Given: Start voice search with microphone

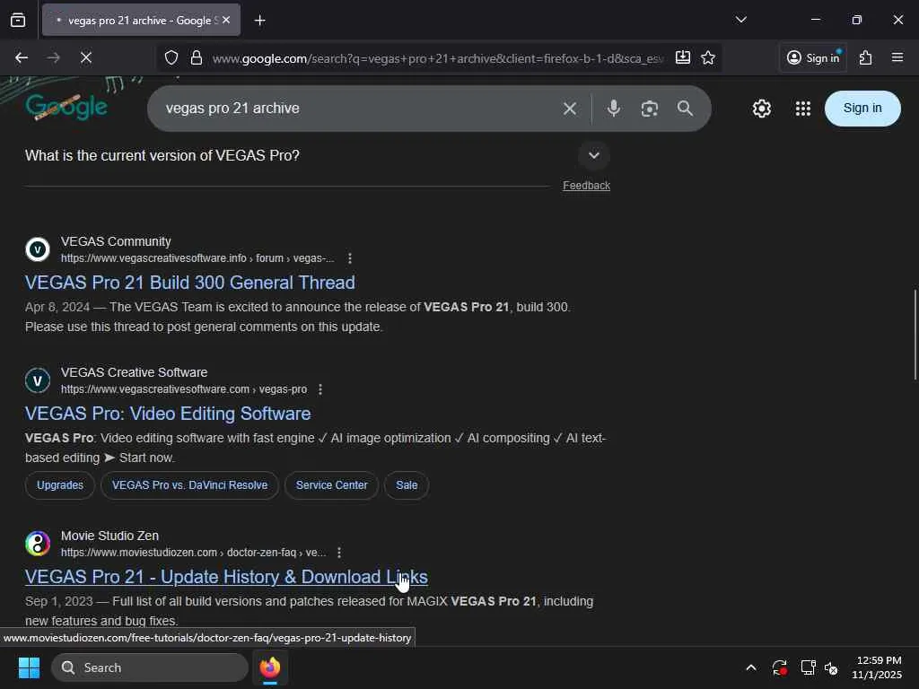Looking at the screenshot, I should point(614,109).
